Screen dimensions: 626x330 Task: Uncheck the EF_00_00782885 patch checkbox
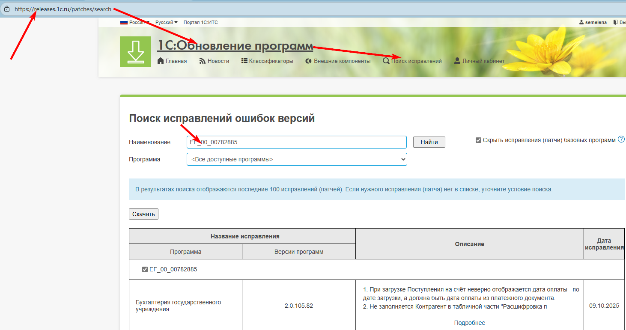coord(145,270)
